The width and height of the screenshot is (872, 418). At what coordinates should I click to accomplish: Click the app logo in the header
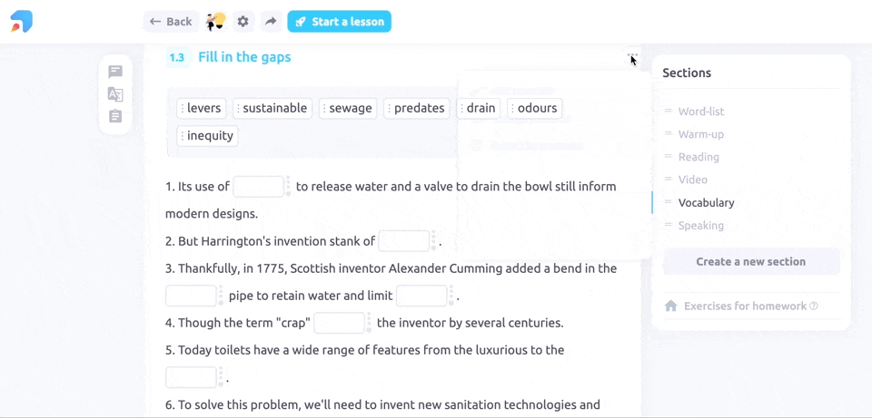(22, 22)
